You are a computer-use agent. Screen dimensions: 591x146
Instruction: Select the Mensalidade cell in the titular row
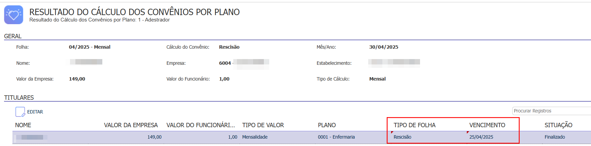(255, 137)
